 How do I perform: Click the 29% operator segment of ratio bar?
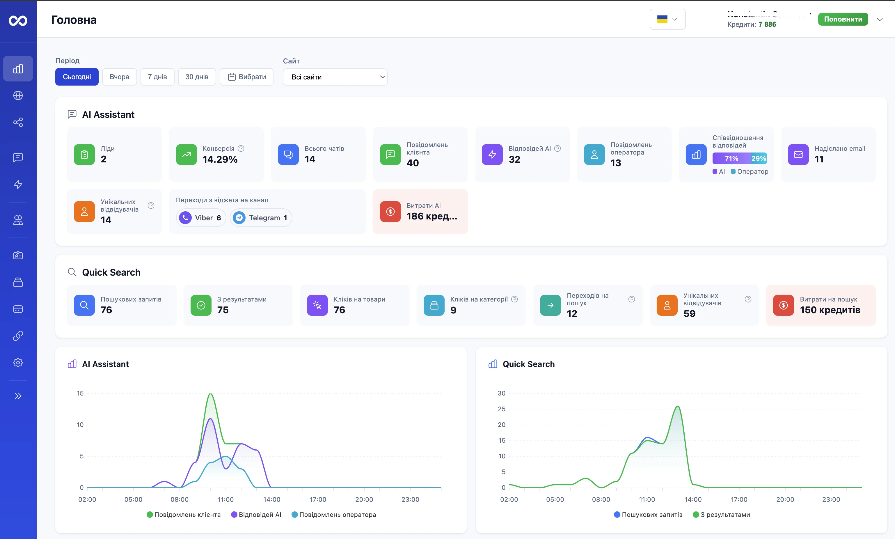coord(759,158)
